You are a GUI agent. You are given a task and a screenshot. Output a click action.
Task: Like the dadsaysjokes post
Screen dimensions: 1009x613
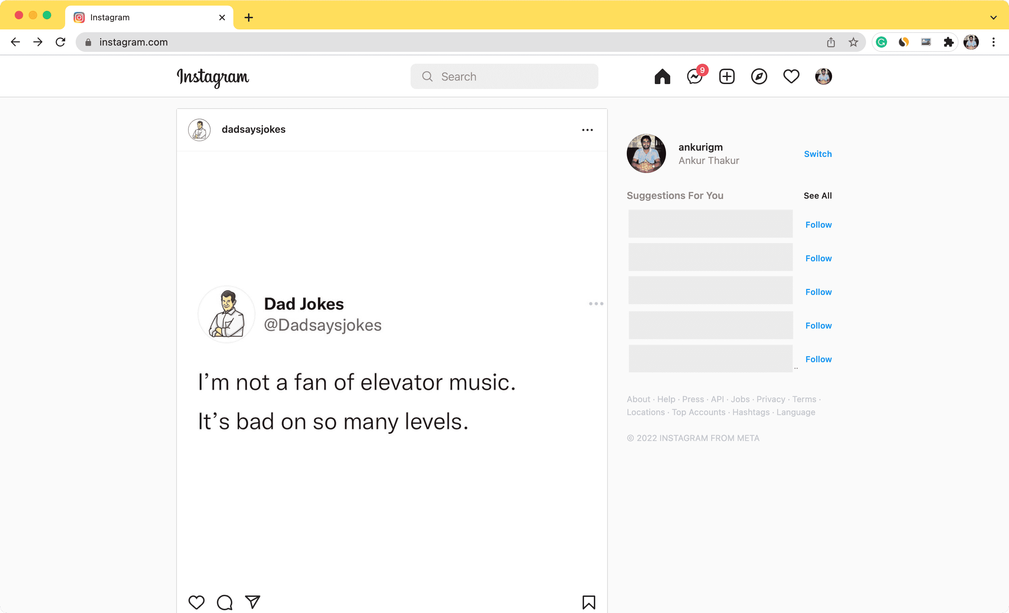tap(196, 602)
